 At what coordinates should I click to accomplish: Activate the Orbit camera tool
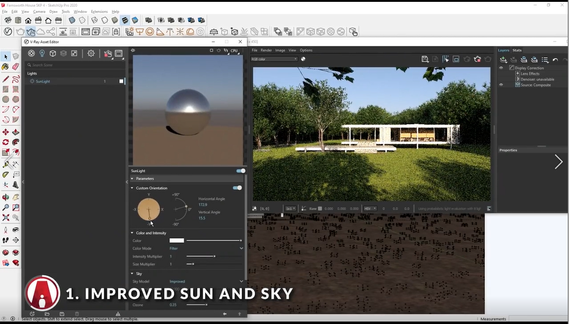[6, 197]
